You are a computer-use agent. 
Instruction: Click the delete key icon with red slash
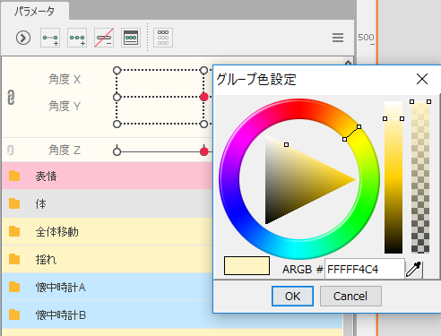(104, 38)
